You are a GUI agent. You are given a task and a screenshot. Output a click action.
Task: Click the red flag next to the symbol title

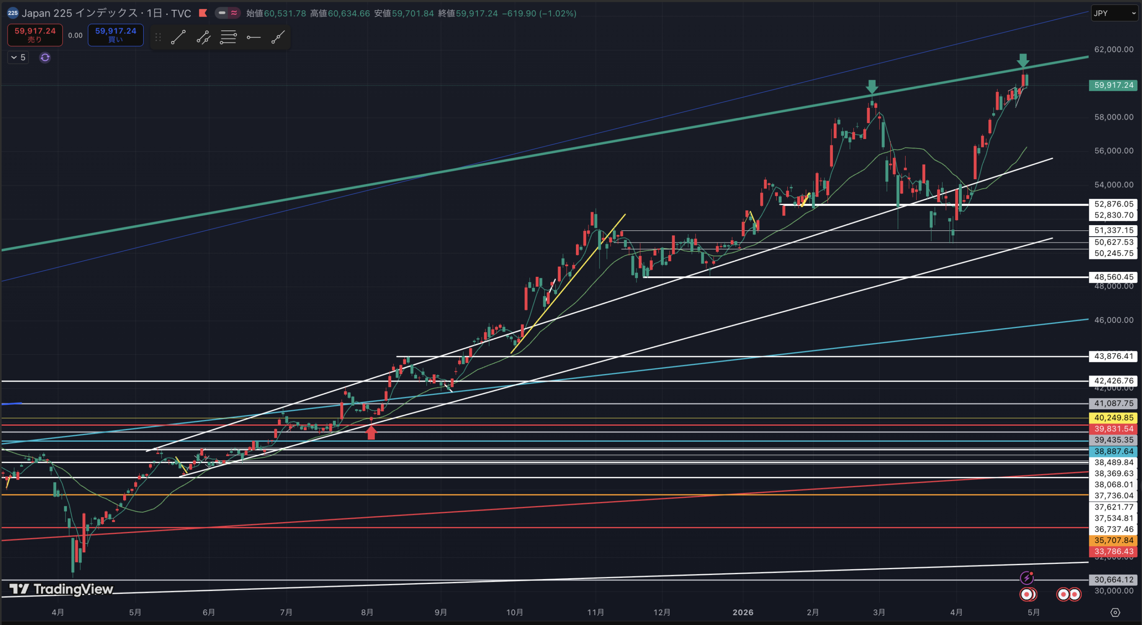click(x=203, y=13)
